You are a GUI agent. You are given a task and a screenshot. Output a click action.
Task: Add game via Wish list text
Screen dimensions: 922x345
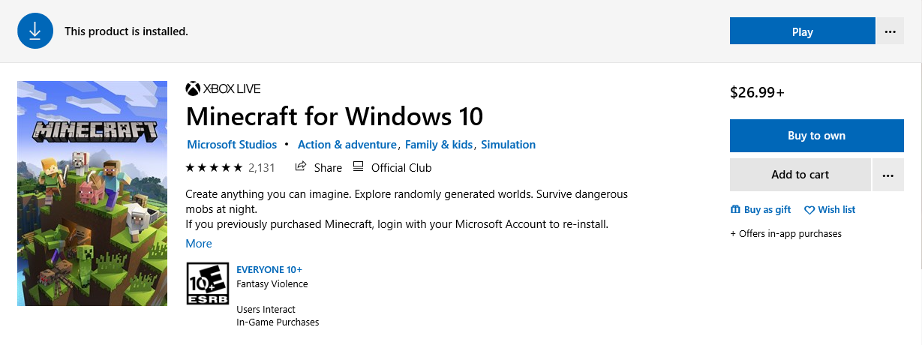836,210
